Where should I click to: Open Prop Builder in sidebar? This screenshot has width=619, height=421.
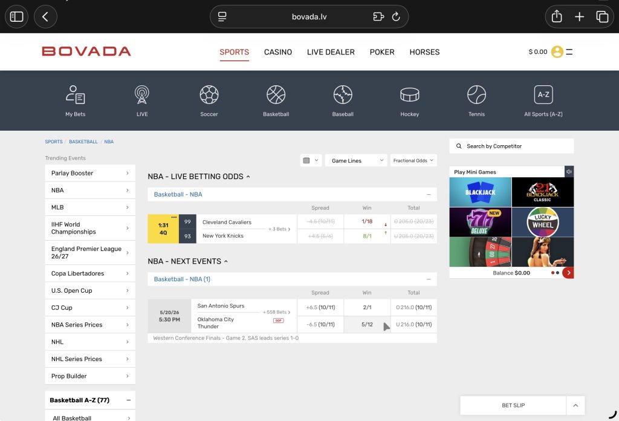point(90,376)
